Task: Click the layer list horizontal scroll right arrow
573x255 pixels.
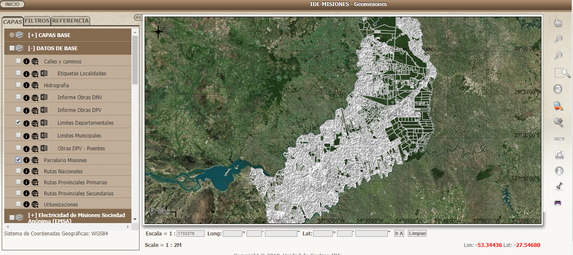Action: [129, 227]
